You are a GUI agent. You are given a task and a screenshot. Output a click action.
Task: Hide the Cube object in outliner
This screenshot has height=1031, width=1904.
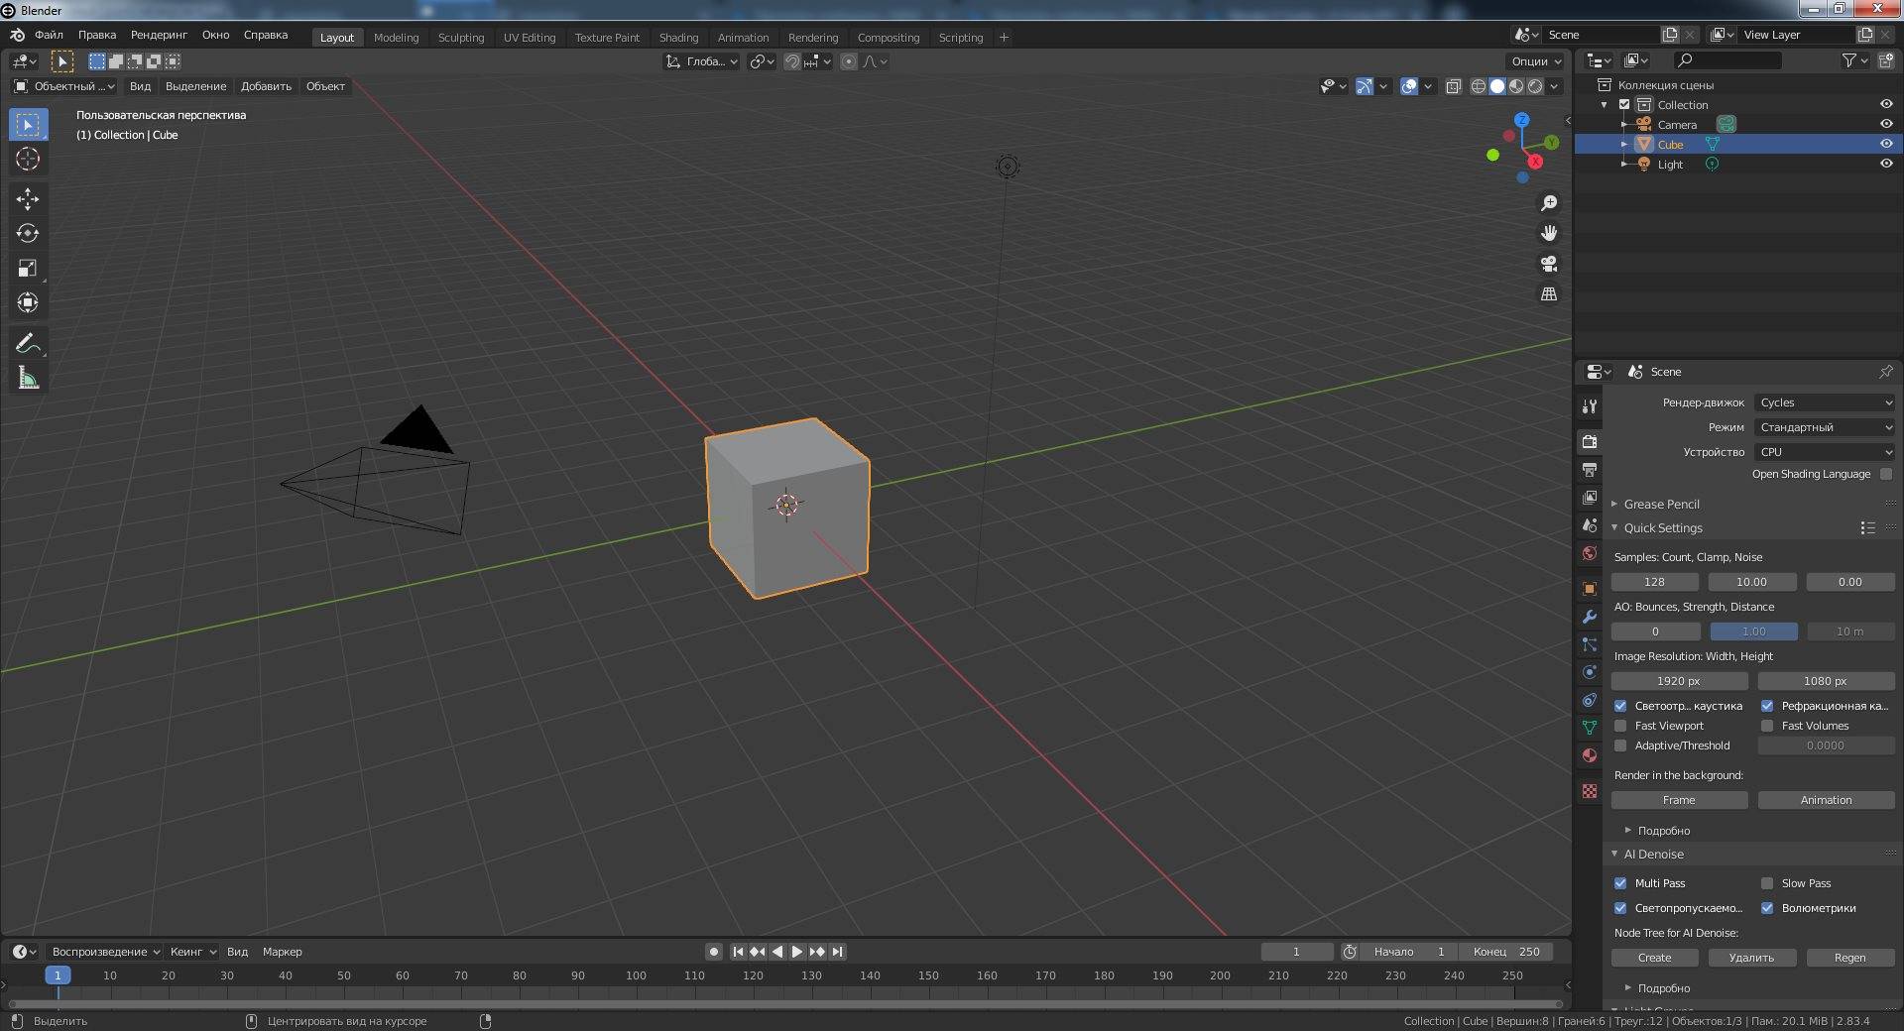point(1885,144)
